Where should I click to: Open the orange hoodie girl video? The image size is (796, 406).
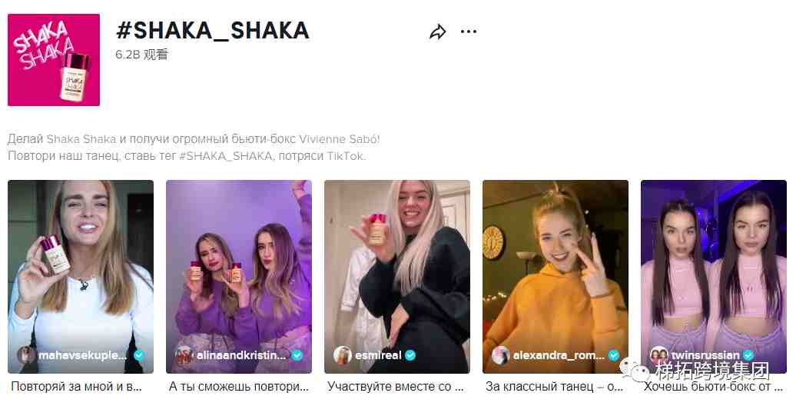(556, 276)
